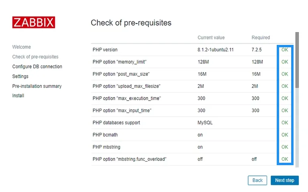This screenshot has width=308, height=192.
Task: Select Check of pre-requisites sidebar step
Action: 35,57
